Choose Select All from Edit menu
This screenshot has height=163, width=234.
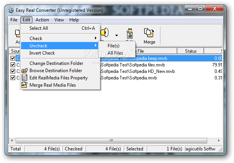click(60, 28)
